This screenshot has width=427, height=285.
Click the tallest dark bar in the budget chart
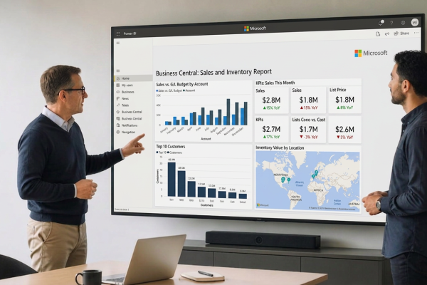pyautogui.click(x=228, y=112)
